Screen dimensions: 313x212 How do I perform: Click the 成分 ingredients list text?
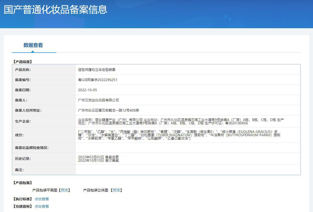[x=179, y=135]
